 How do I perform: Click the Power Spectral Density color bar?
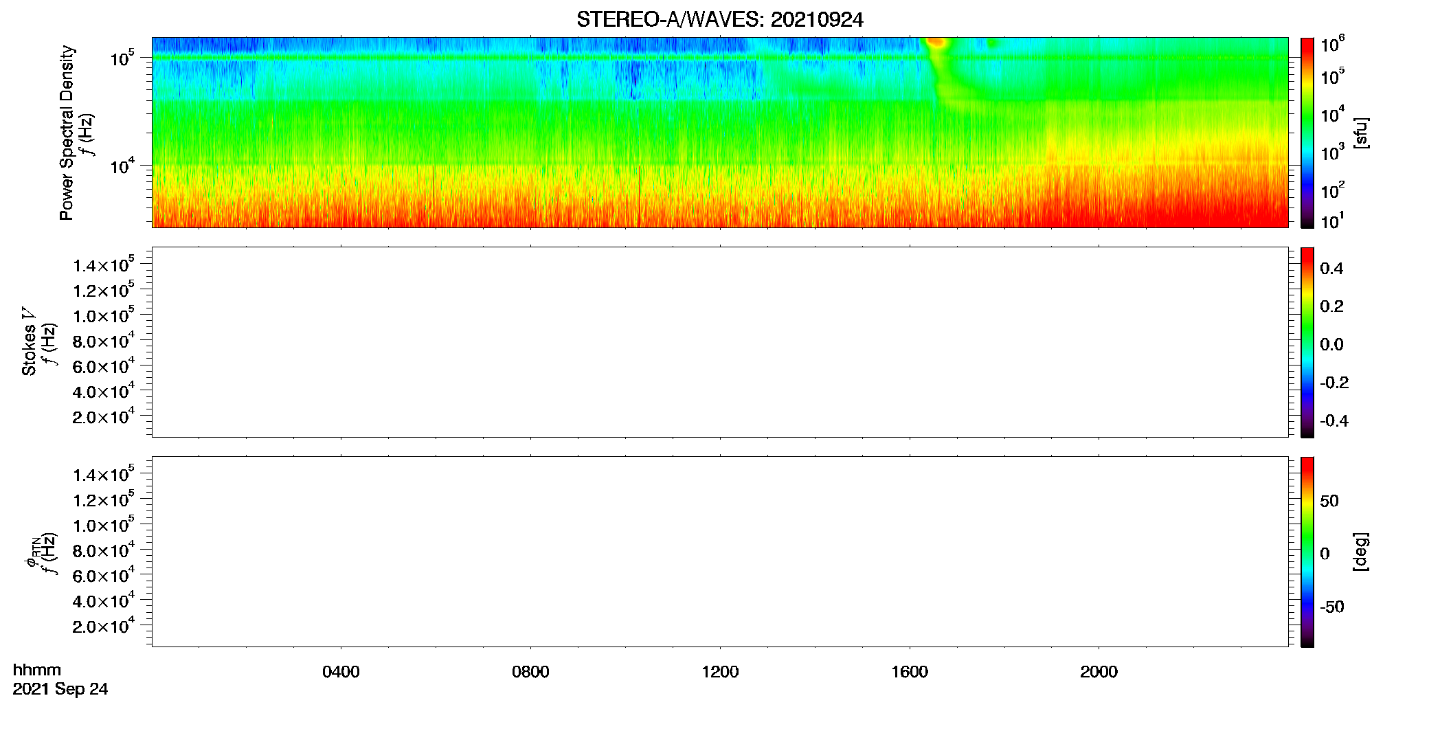pyautogui.click(x=1307, y=133)
